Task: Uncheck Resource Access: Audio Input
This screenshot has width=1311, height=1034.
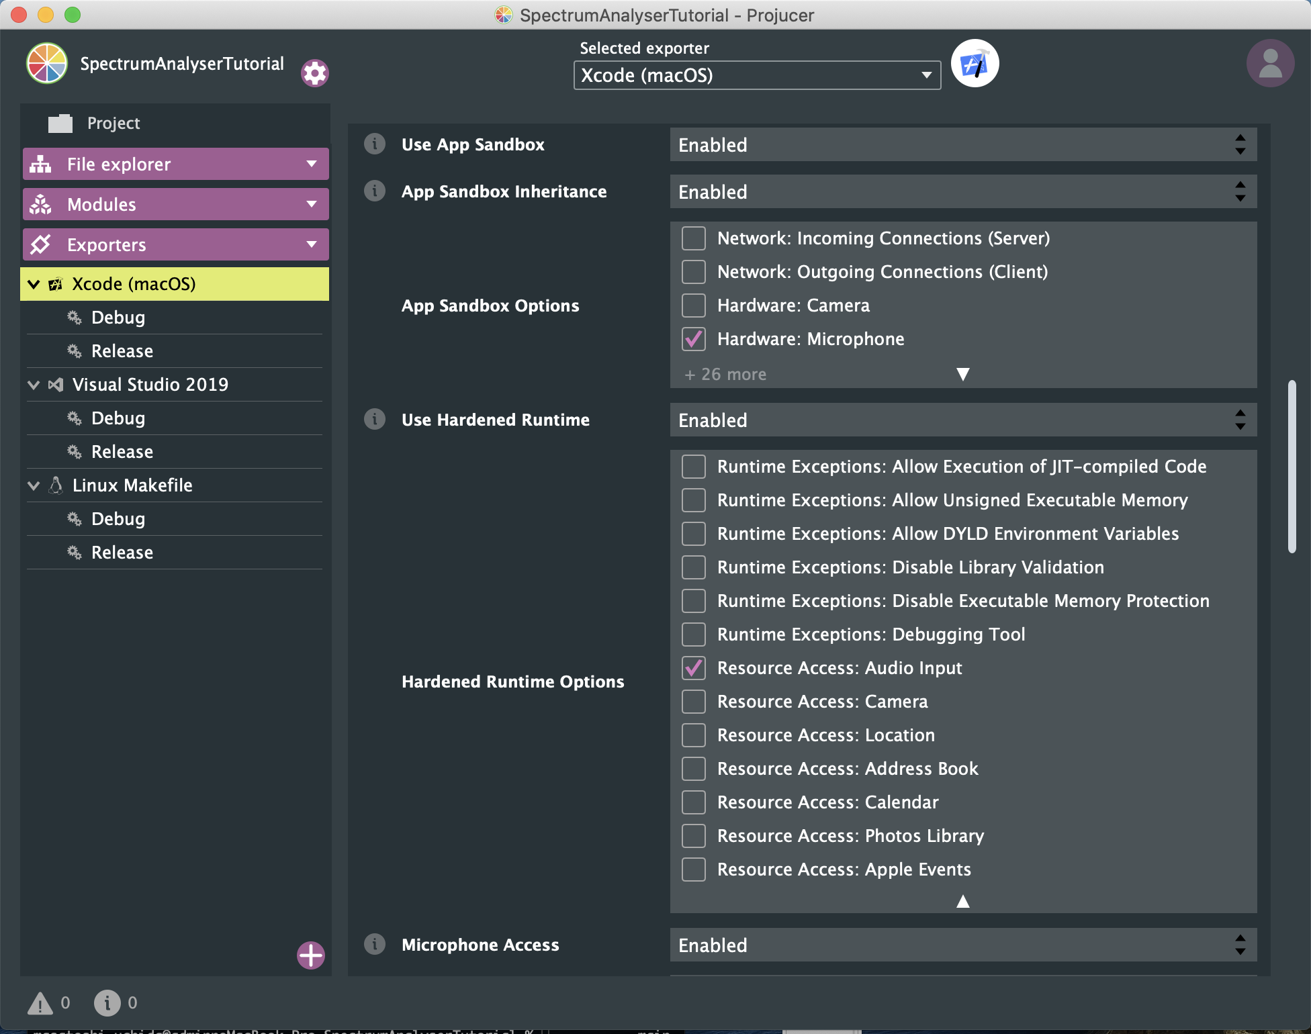Action: [x=693, y=667]
